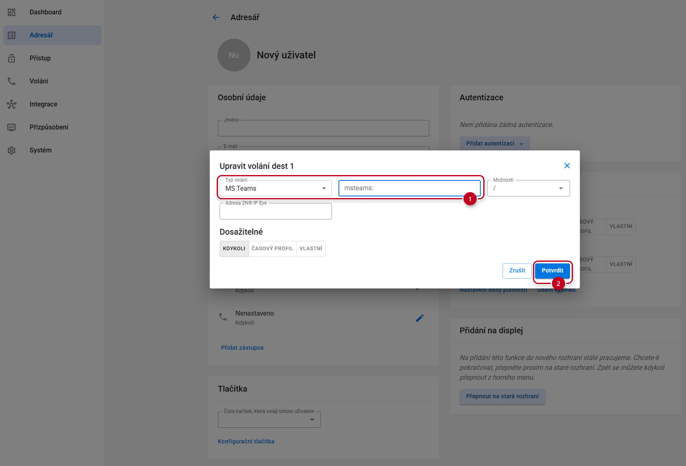Click the phone icon beside Nenastaveno
The height and width of the screenshot is (466, 686).
tap(223, 317)
